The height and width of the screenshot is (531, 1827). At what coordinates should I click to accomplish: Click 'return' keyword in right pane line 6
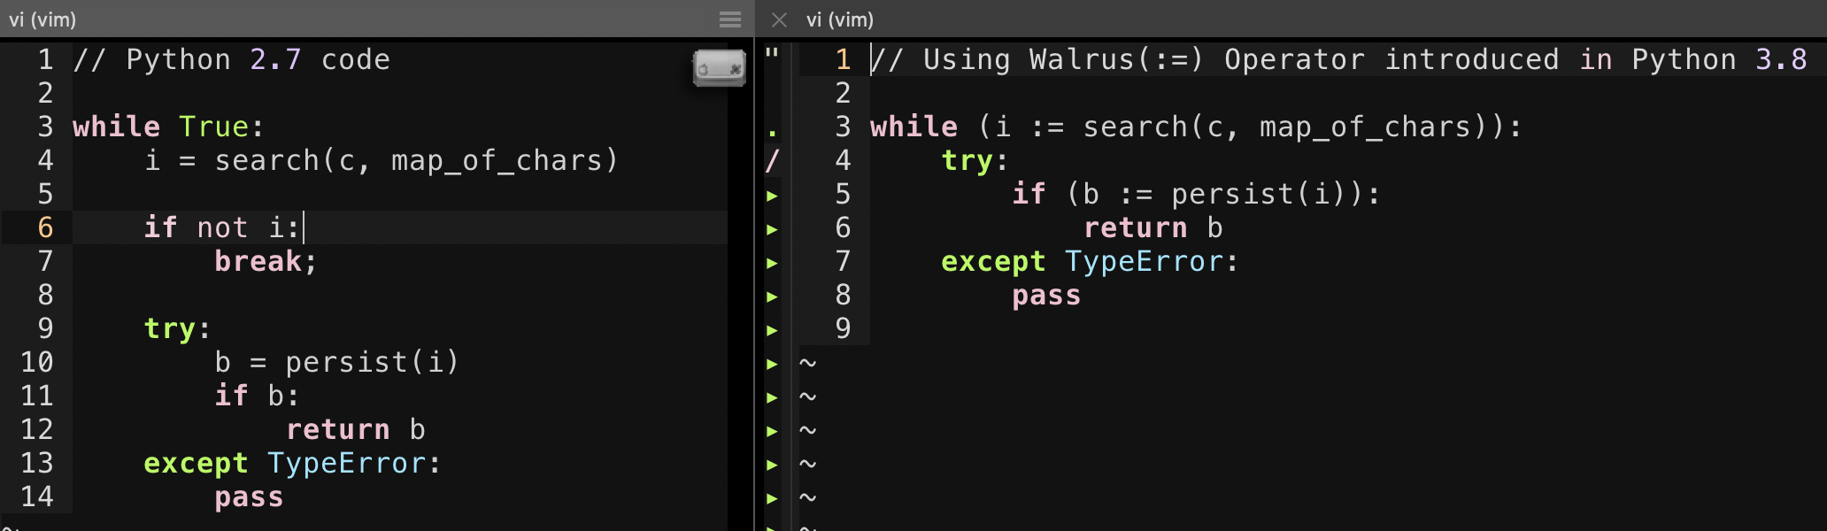point(1135,227)
